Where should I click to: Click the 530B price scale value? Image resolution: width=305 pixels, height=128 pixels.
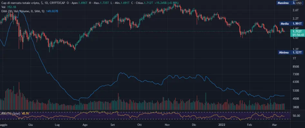tap(296, 91)
